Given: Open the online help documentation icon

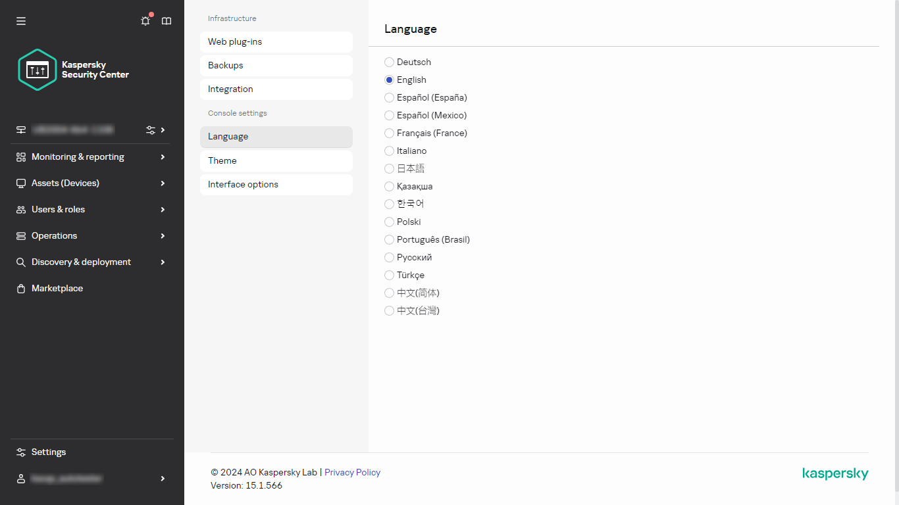Looking at the screenshot, I should pyautogui.click(x=166, y=21).
